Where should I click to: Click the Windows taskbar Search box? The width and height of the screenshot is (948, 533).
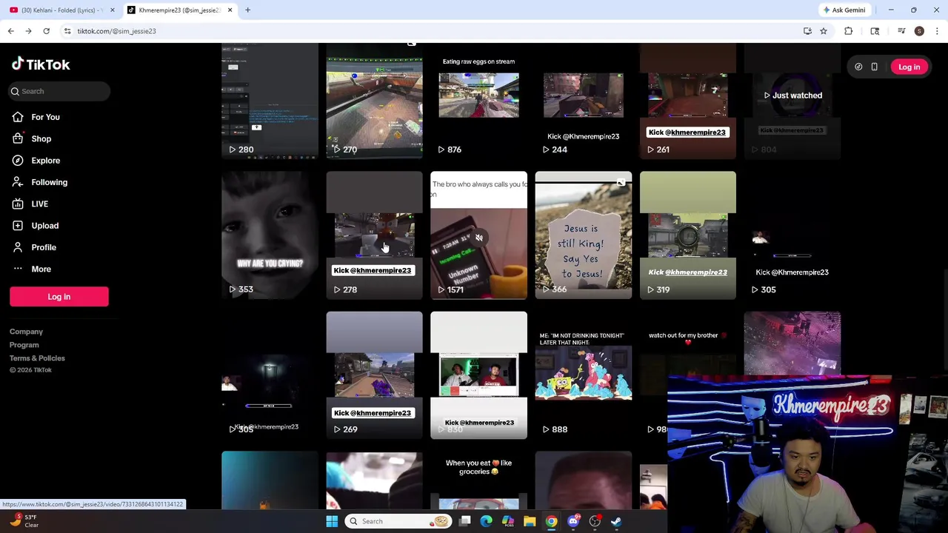tap(398, 521)
